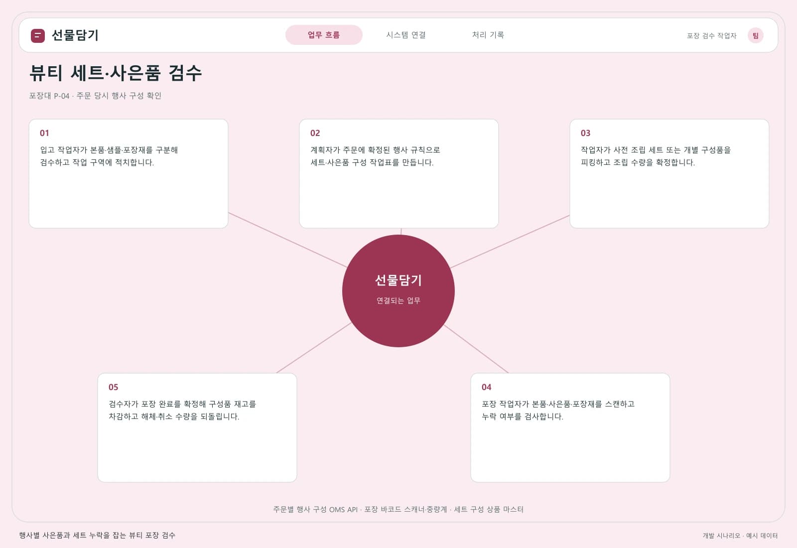This screenshot has height=548, width=797.
Task: Click the 포장 검수 작업자 label
Action: (711, 36)
